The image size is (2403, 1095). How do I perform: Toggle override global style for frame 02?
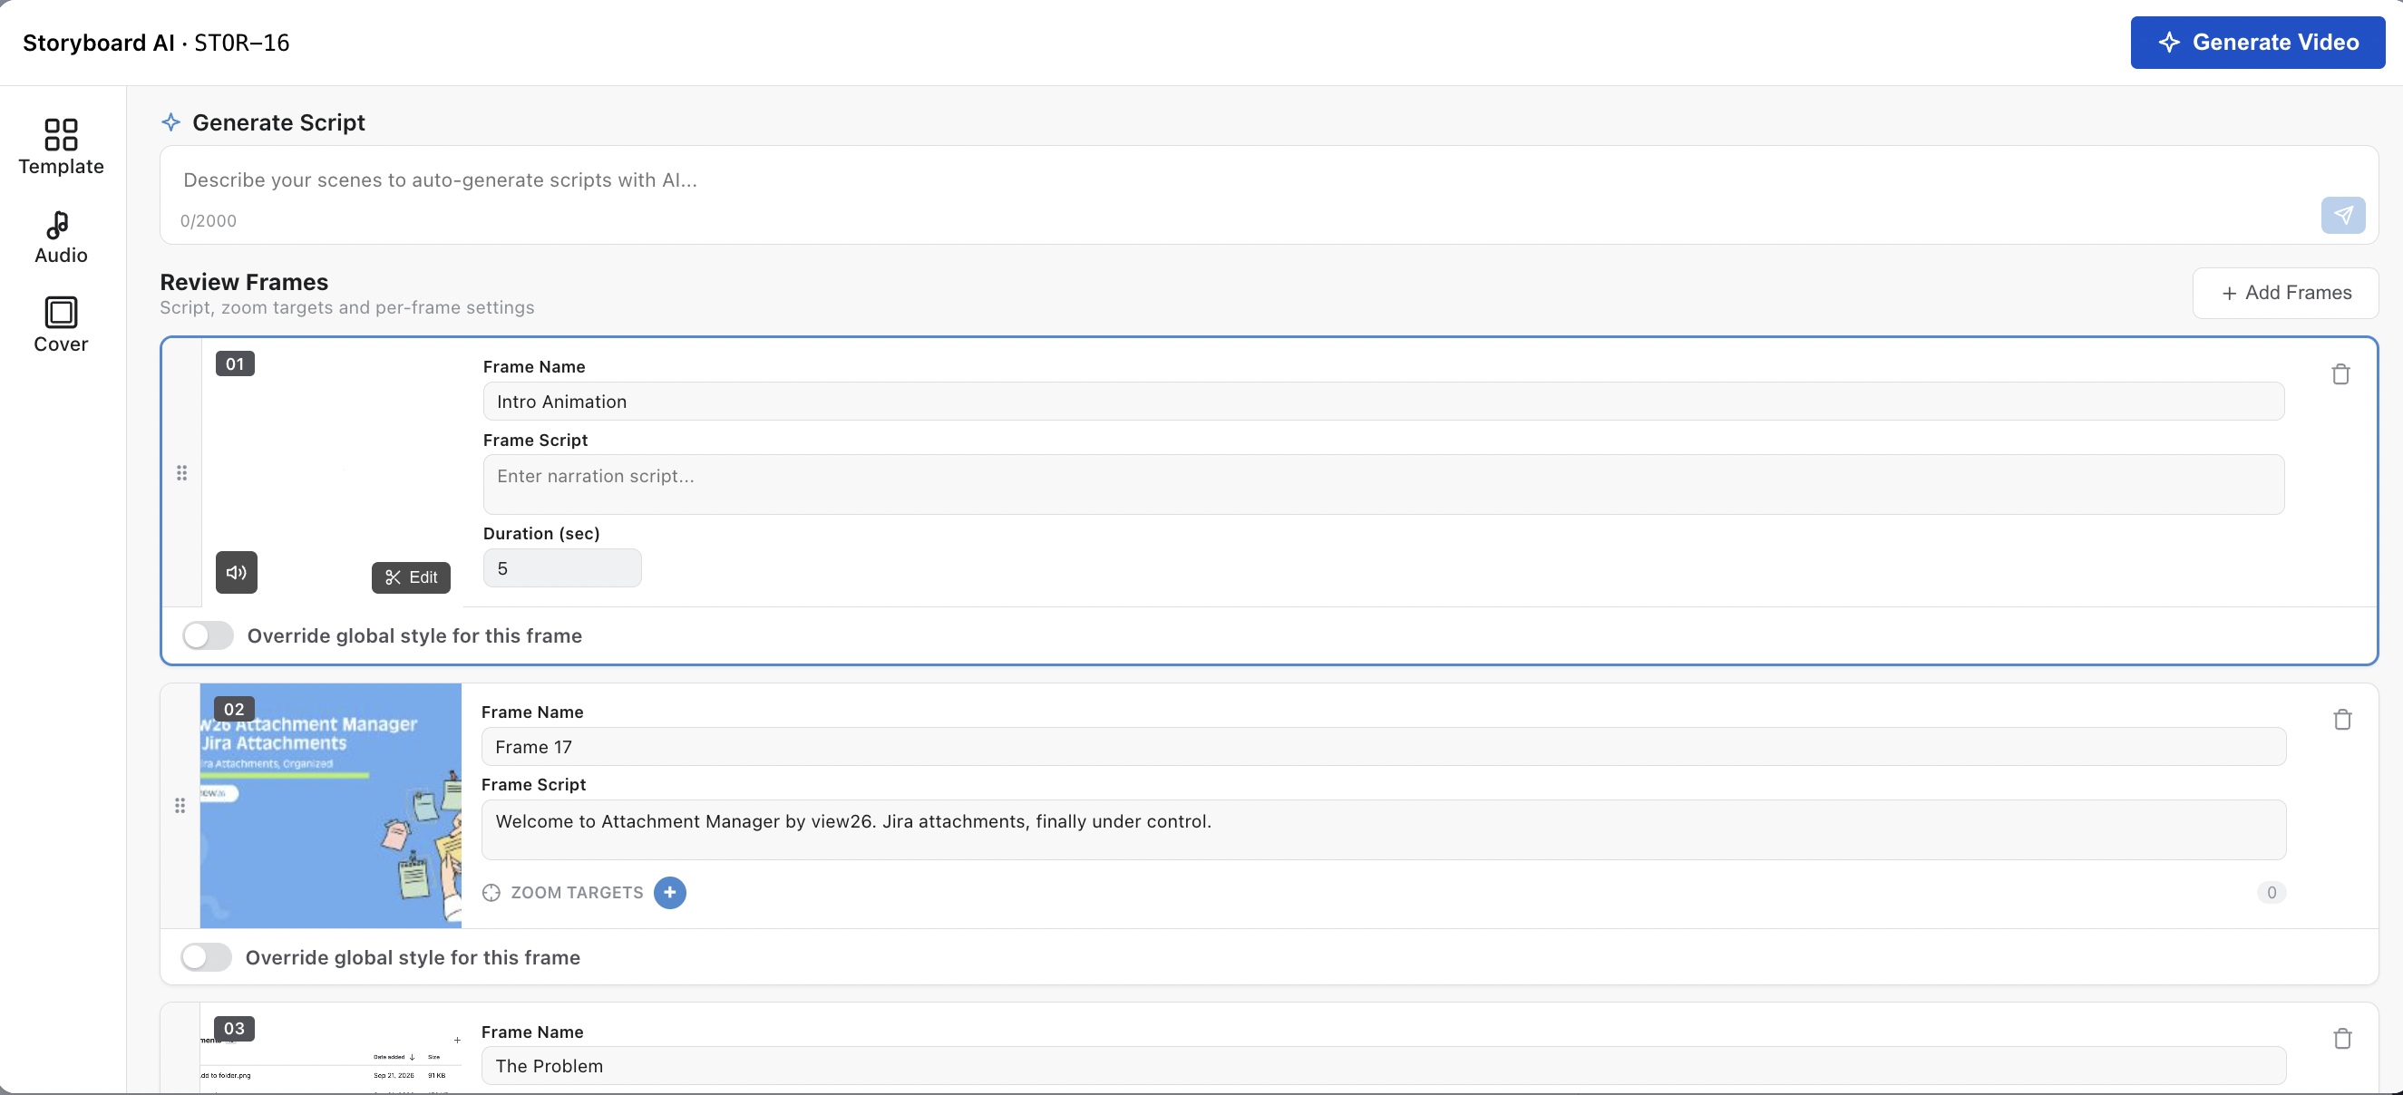(206, 957)
